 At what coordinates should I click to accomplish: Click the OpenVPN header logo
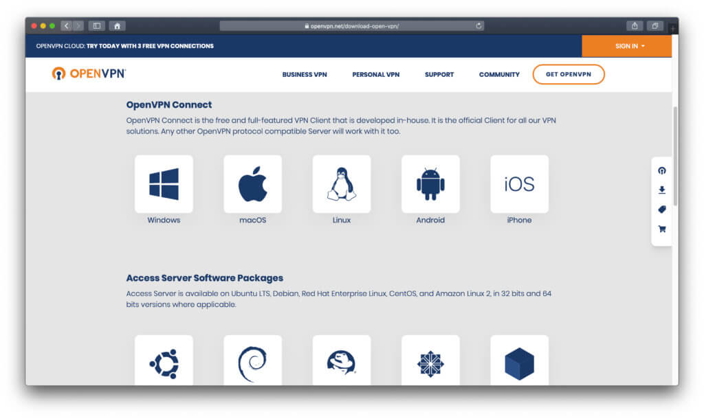(x=88, y=73)
